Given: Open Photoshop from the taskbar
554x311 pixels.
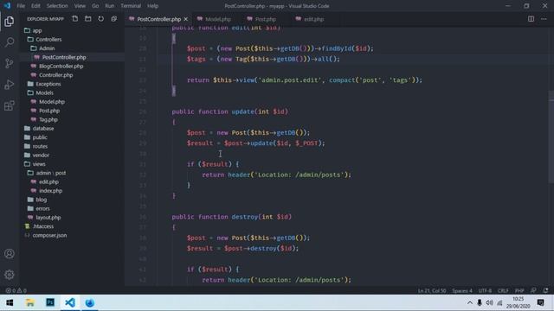Looking at the screenshot, I should 50,302.
